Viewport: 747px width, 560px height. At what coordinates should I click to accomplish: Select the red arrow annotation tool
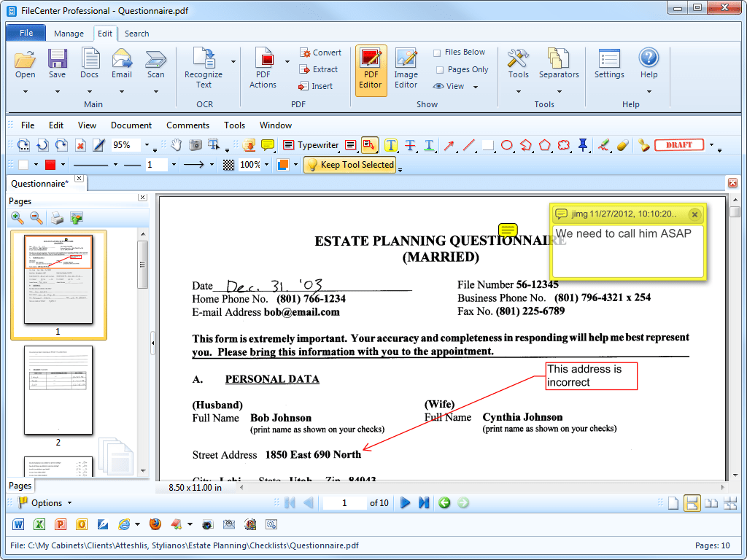pos(449,145)
